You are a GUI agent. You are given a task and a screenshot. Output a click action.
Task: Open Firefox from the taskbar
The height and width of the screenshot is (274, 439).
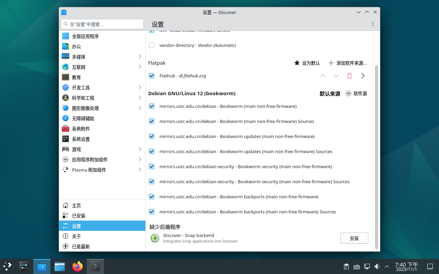(x=78, y=266)
